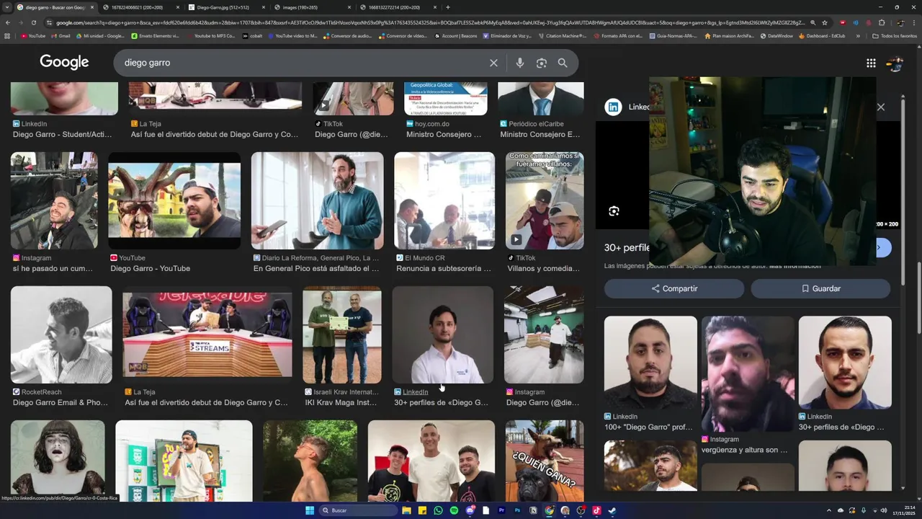The image size is (922, 519).
Task: Open Spotify from the taskbar
Action: click(454, 510)
